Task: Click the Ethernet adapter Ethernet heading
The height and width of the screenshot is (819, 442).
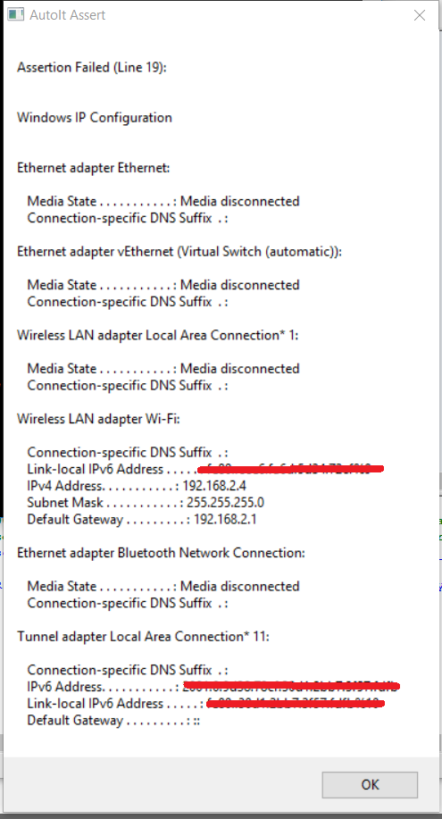Action: coord(94,168)
